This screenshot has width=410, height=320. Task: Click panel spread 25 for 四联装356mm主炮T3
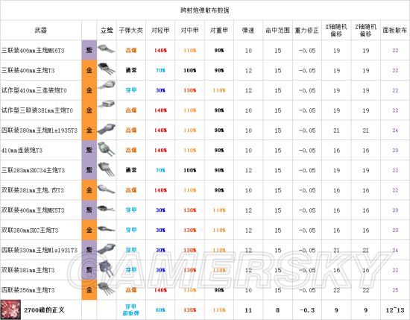pyautogui.click(x=395, y=290)
